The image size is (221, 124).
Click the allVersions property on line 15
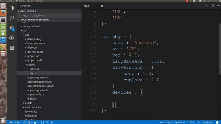pyautogui.click(x=127, y=68)
